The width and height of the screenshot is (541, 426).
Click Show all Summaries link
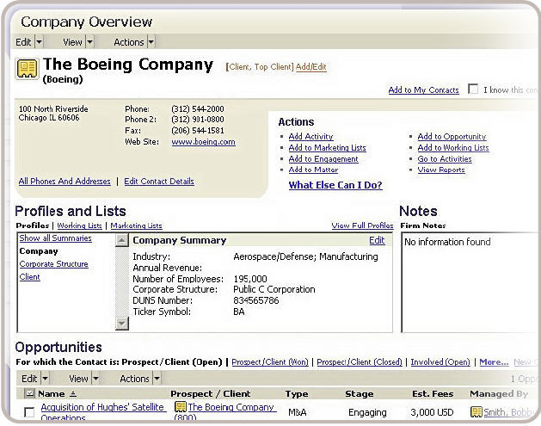(x=56, y=238)
